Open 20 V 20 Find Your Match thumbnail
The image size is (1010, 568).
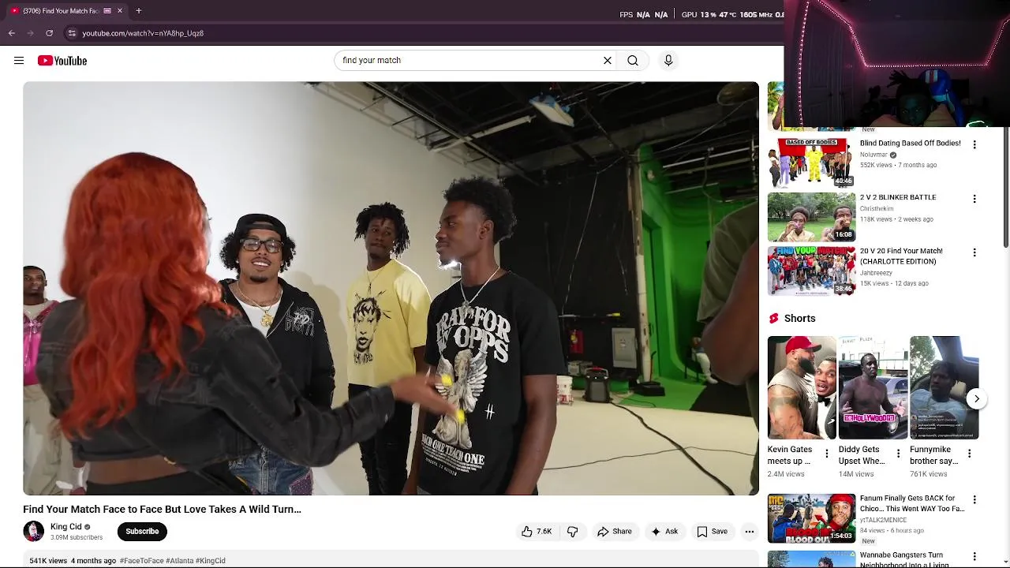pos(811,271)
